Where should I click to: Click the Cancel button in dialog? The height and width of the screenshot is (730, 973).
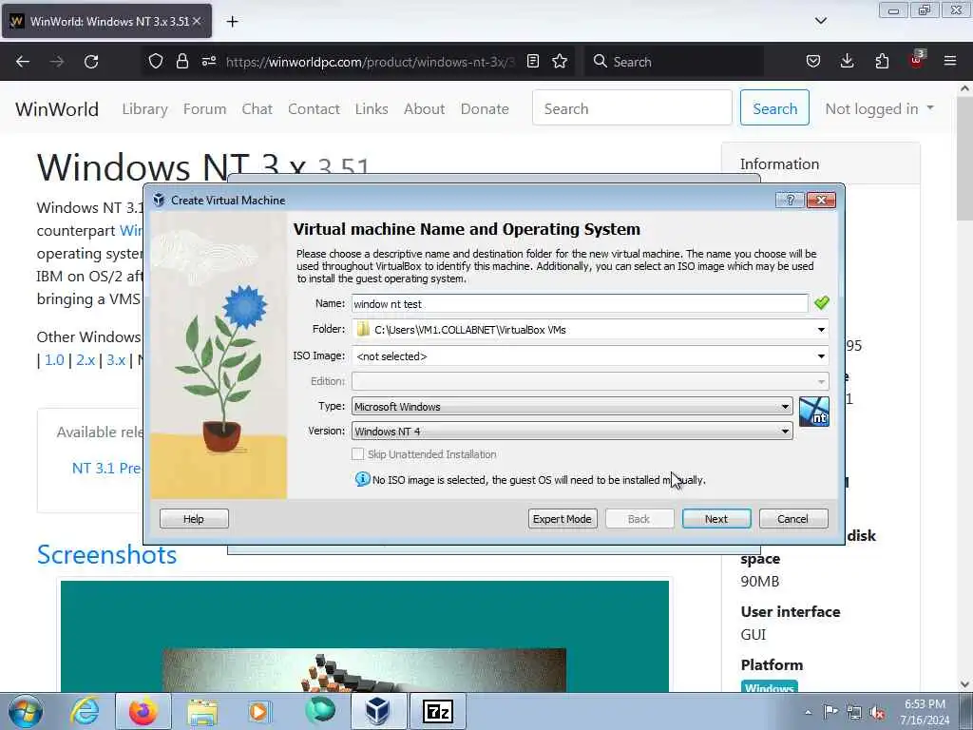pos(793,518)
